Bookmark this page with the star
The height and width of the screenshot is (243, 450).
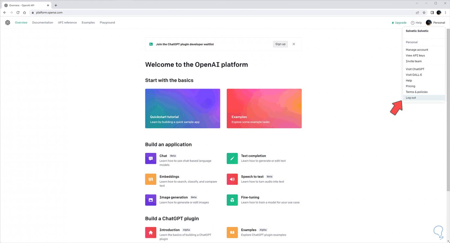(424, 13)
